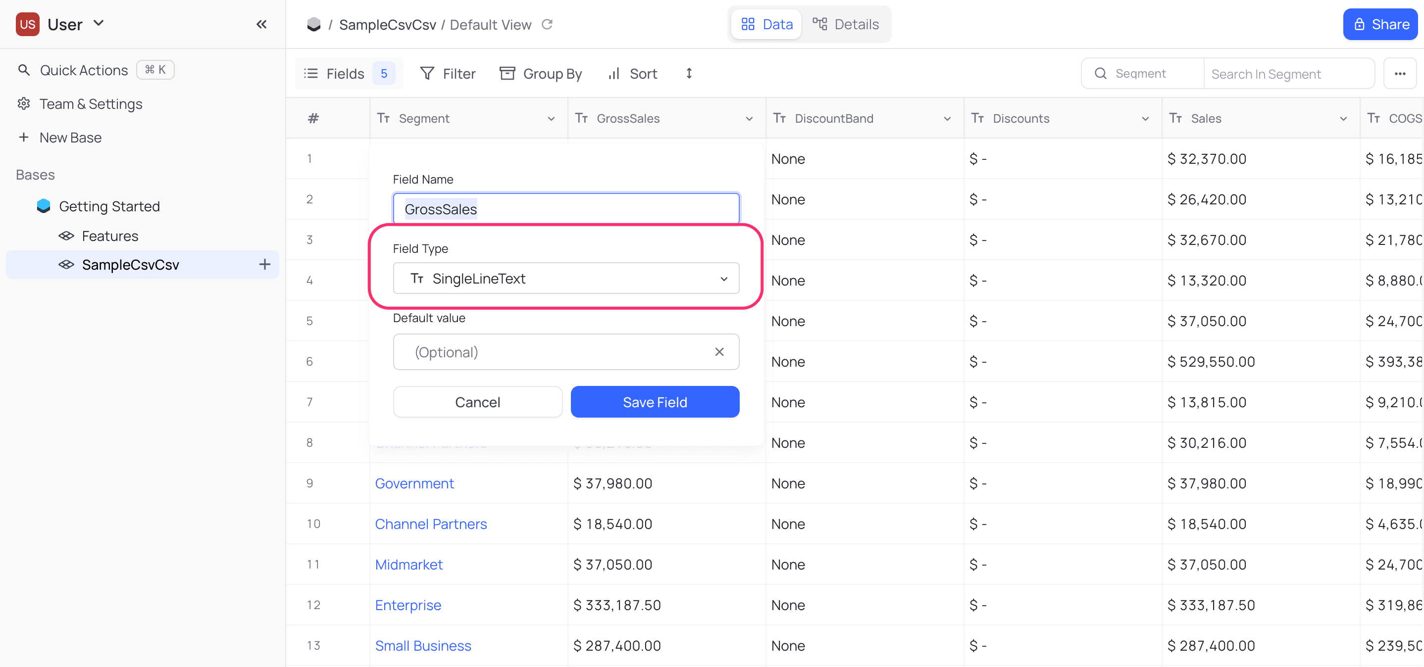
Task: Open the Segment column header dropdown
Action: click(551, 119)
